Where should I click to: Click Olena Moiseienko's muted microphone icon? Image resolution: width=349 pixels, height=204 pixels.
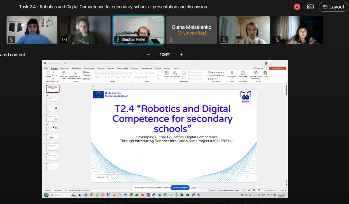(x=171, y=39)
